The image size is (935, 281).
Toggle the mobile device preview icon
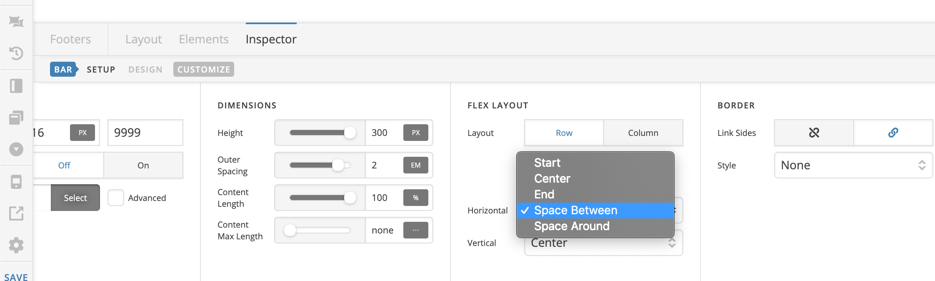tap(16, 182)
